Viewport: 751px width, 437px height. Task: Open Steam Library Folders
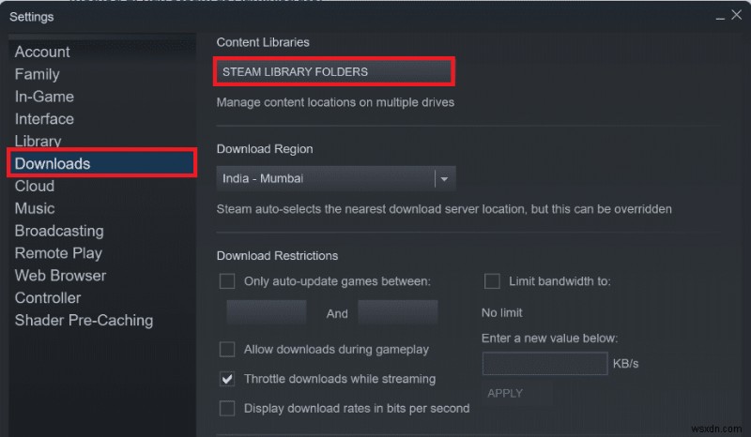(334, 71)
